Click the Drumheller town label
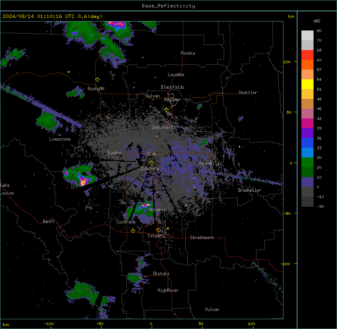Viewport: 337px width, 329px height. coord(249,190)
